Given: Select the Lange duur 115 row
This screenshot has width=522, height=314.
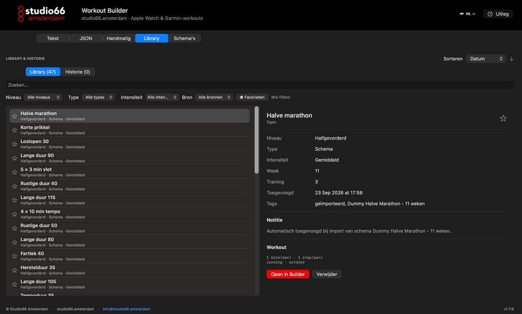Looking at the screenshot, I should pyautogui.click(x=129, y=200).
